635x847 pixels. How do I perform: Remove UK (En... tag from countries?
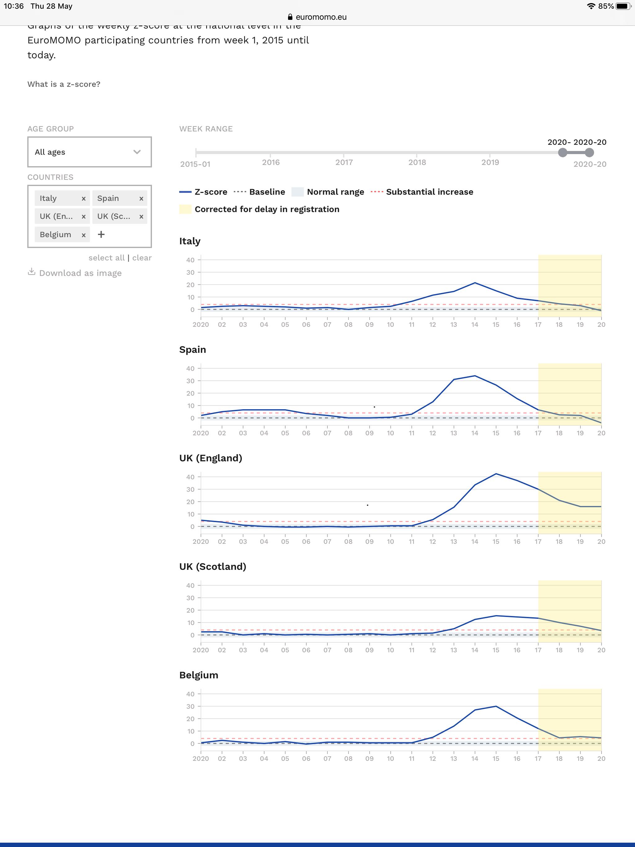click(x=83, y=217)
